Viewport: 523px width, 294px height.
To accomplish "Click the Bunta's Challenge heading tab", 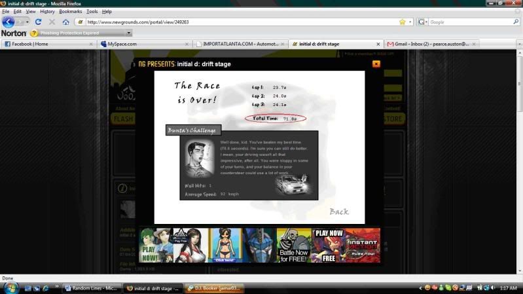I will click(193, 130).
